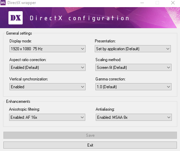
Task: Expand Aspect ratio correction combo box
Action: click(47, 67)
